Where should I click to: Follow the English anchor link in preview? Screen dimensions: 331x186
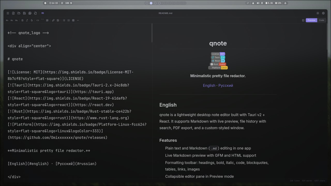[209, 86]
